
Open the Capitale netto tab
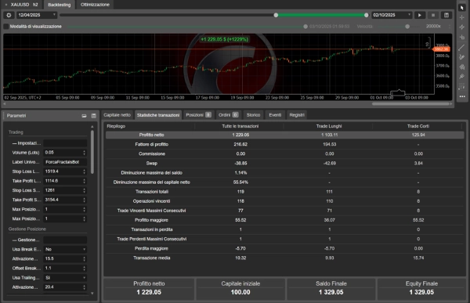tap(117, 115)
